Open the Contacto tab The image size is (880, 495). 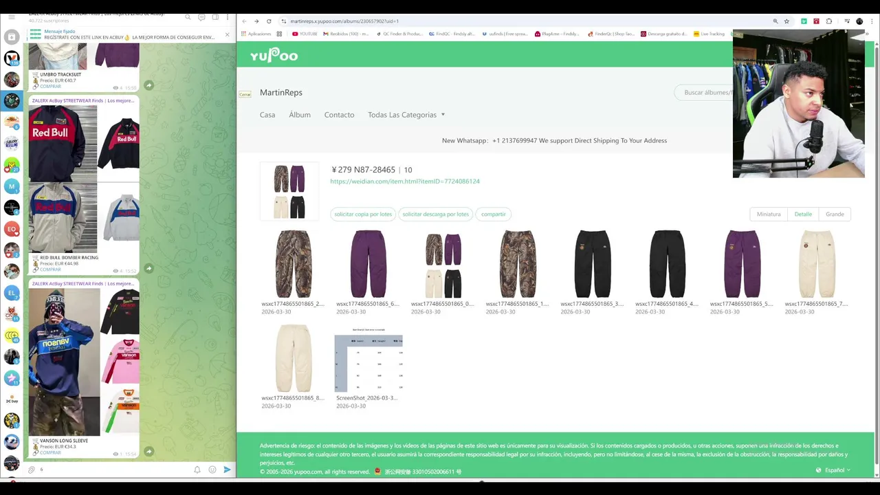(x=339, y=115)
